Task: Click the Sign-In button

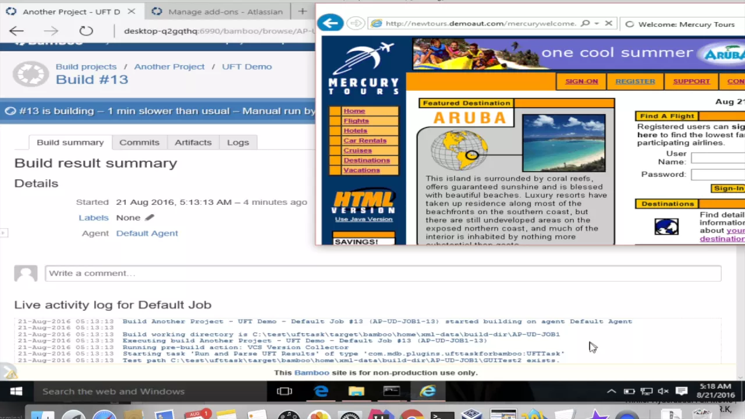Action: click(x=728, y=188)
